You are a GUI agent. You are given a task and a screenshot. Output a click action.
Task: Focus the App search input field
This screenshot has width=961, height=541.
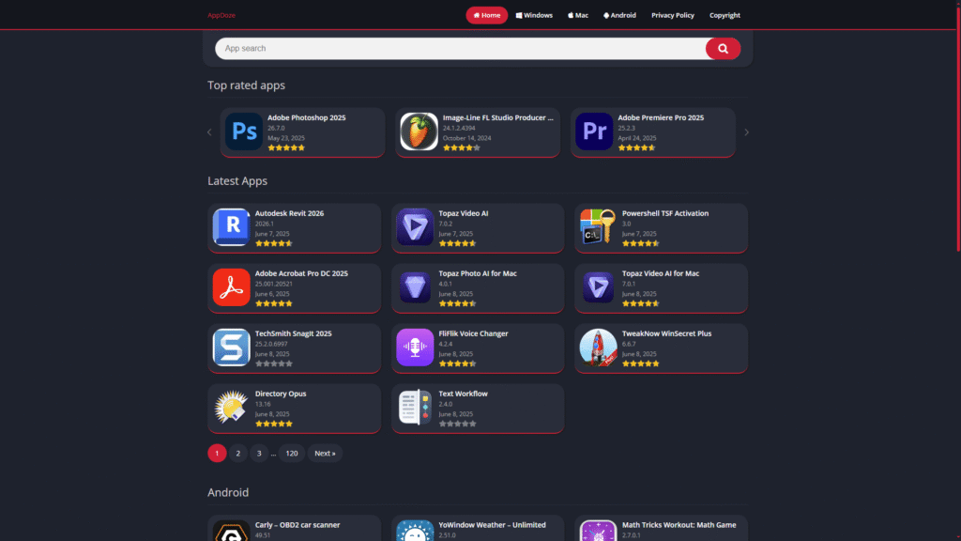tap(460, 49)
